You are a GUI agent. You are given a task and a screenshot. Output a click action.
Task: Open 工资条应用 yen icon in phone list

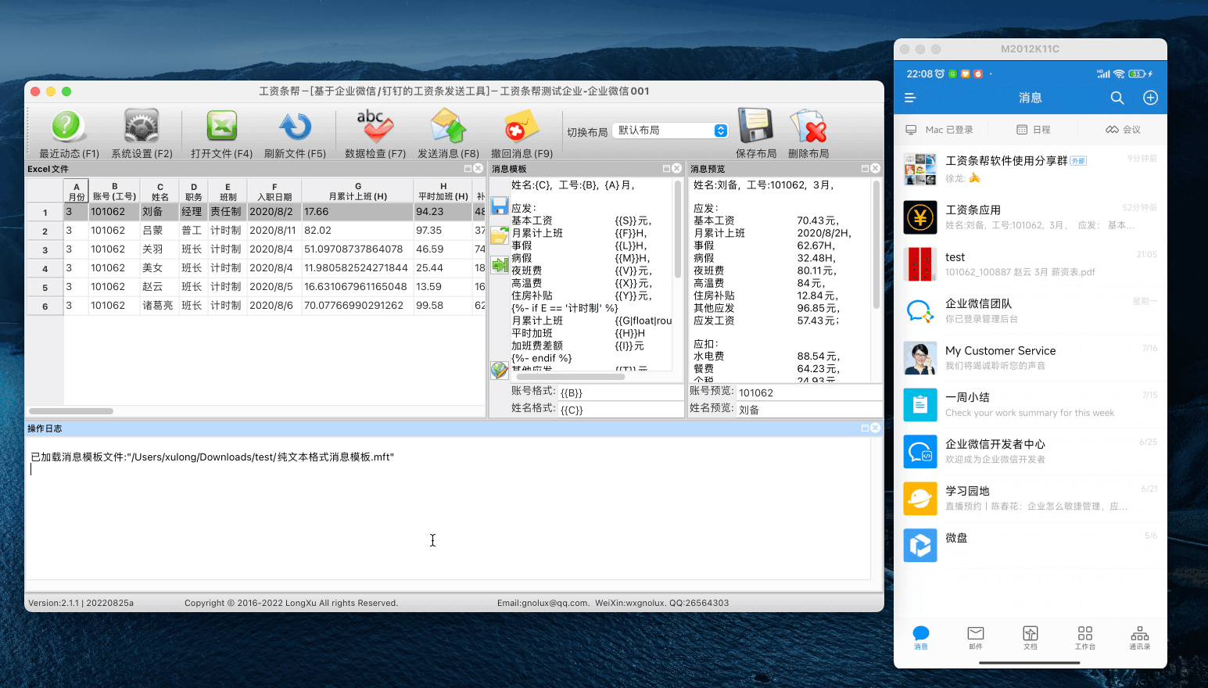click(x=920, y=217)
